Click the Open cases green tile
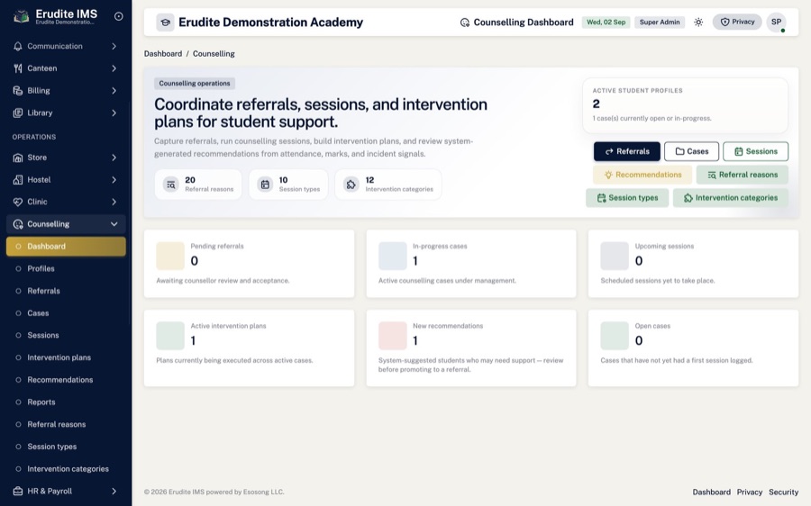 click(x=615, y=336)
